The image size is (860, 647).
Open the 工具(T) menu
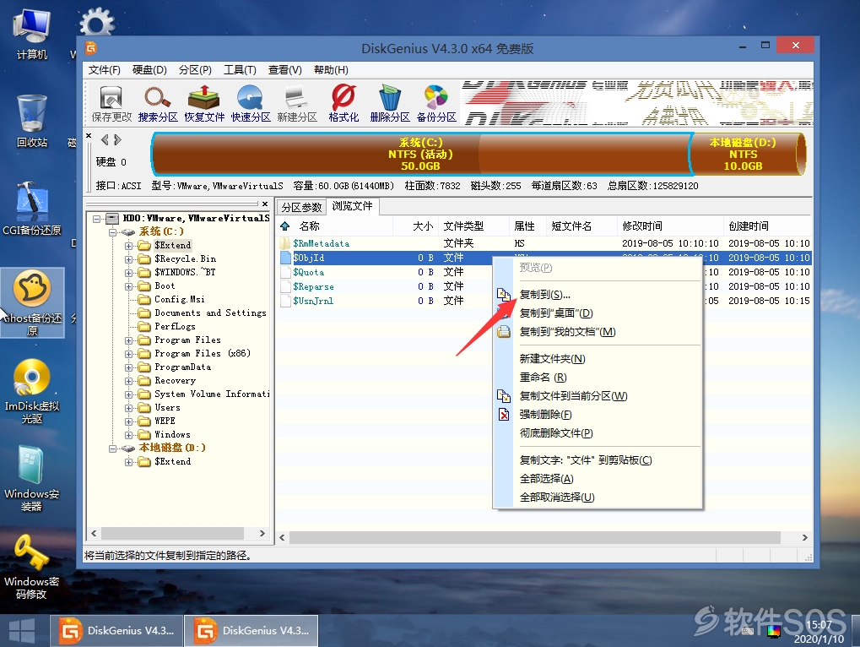pos(240,70)
